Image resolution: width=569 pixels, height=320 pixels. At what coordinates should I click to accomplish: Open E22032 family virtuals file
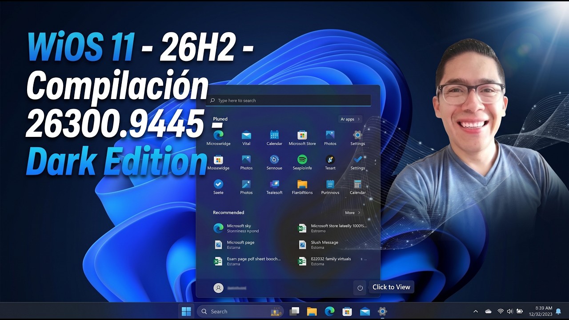(333, 261)
